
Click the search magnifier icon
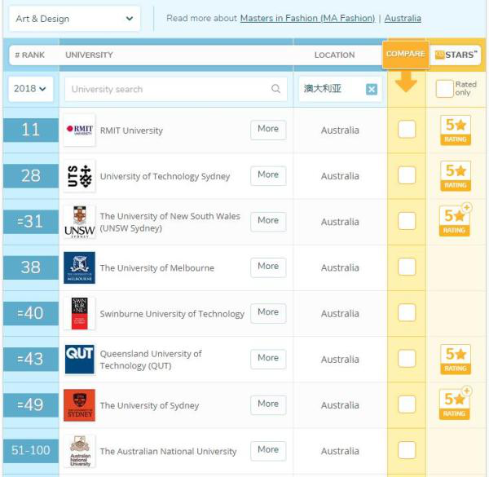pyautogui.click(x=275, y=89)
